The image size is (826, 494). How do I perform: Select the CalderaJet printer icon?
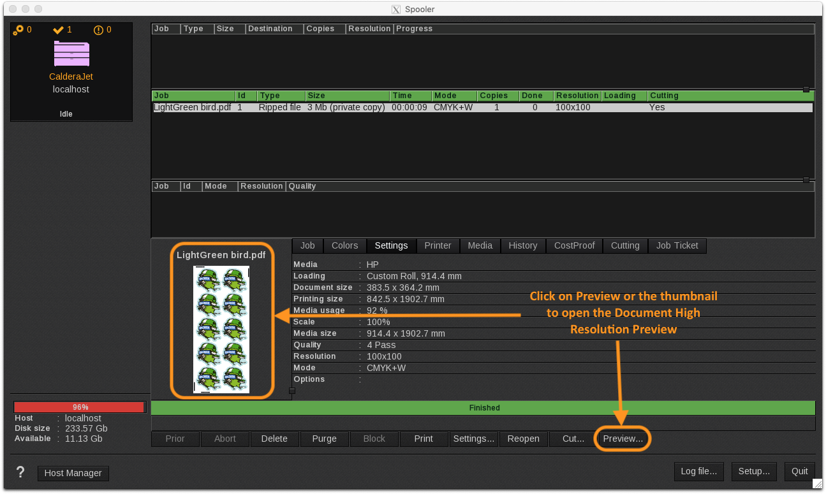point(71,54)
